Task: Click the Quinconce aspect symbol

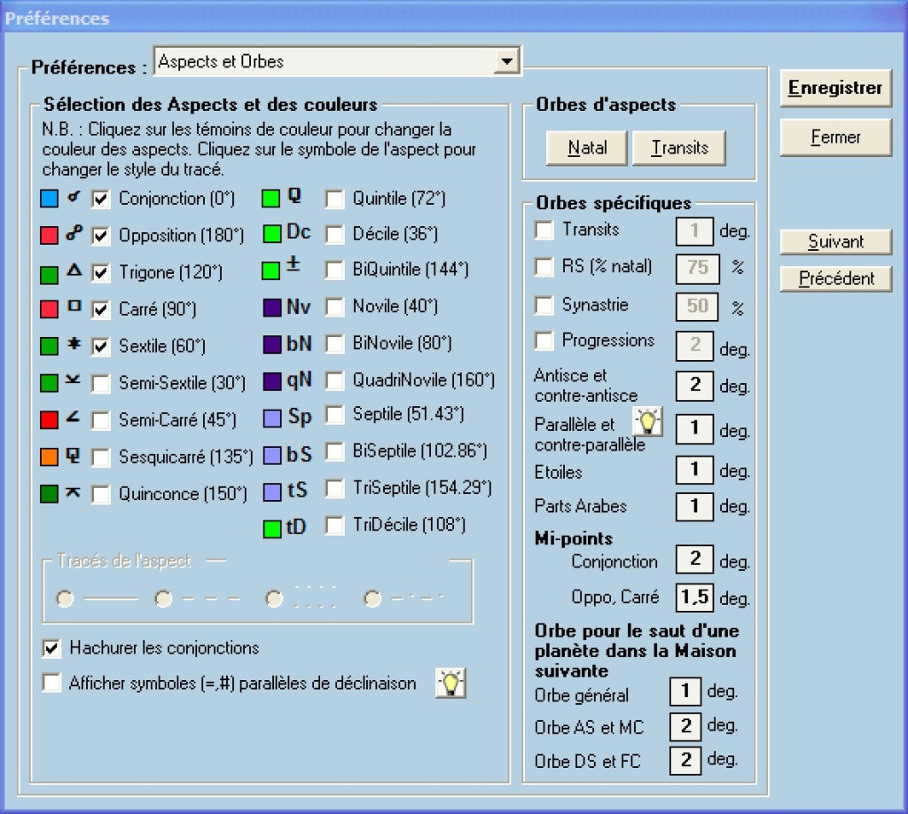Action: (74, 493)
